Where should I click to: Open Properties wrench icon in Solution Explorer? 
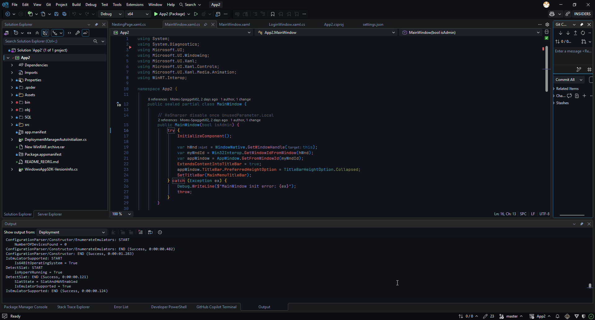[x=77, y=33]
